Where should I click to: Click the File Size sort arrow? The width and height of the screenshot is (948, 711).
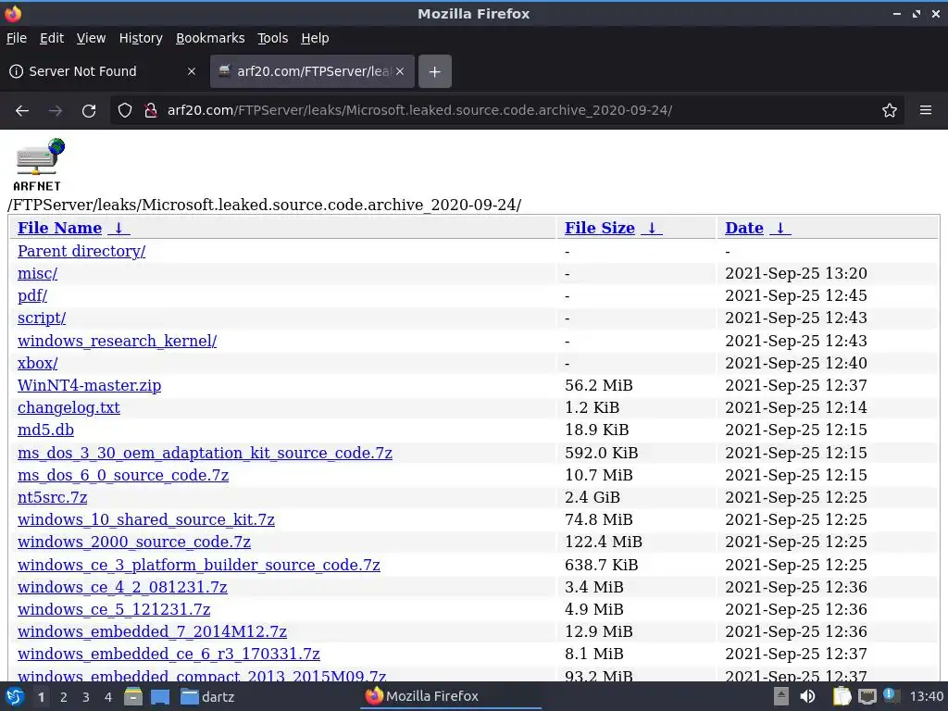tap(651, 228)
